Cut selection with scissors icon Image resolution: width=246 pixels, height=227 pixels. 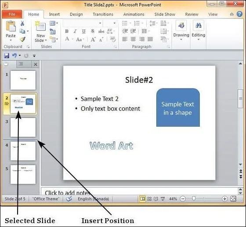(x=22, y=23)
